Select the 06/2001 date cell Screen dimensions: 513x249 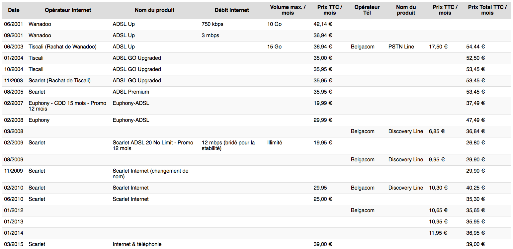14,24
